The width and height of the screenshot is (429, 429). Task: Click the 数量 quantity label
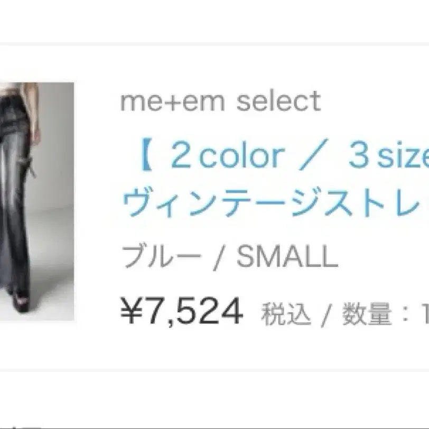click(367, 313)
